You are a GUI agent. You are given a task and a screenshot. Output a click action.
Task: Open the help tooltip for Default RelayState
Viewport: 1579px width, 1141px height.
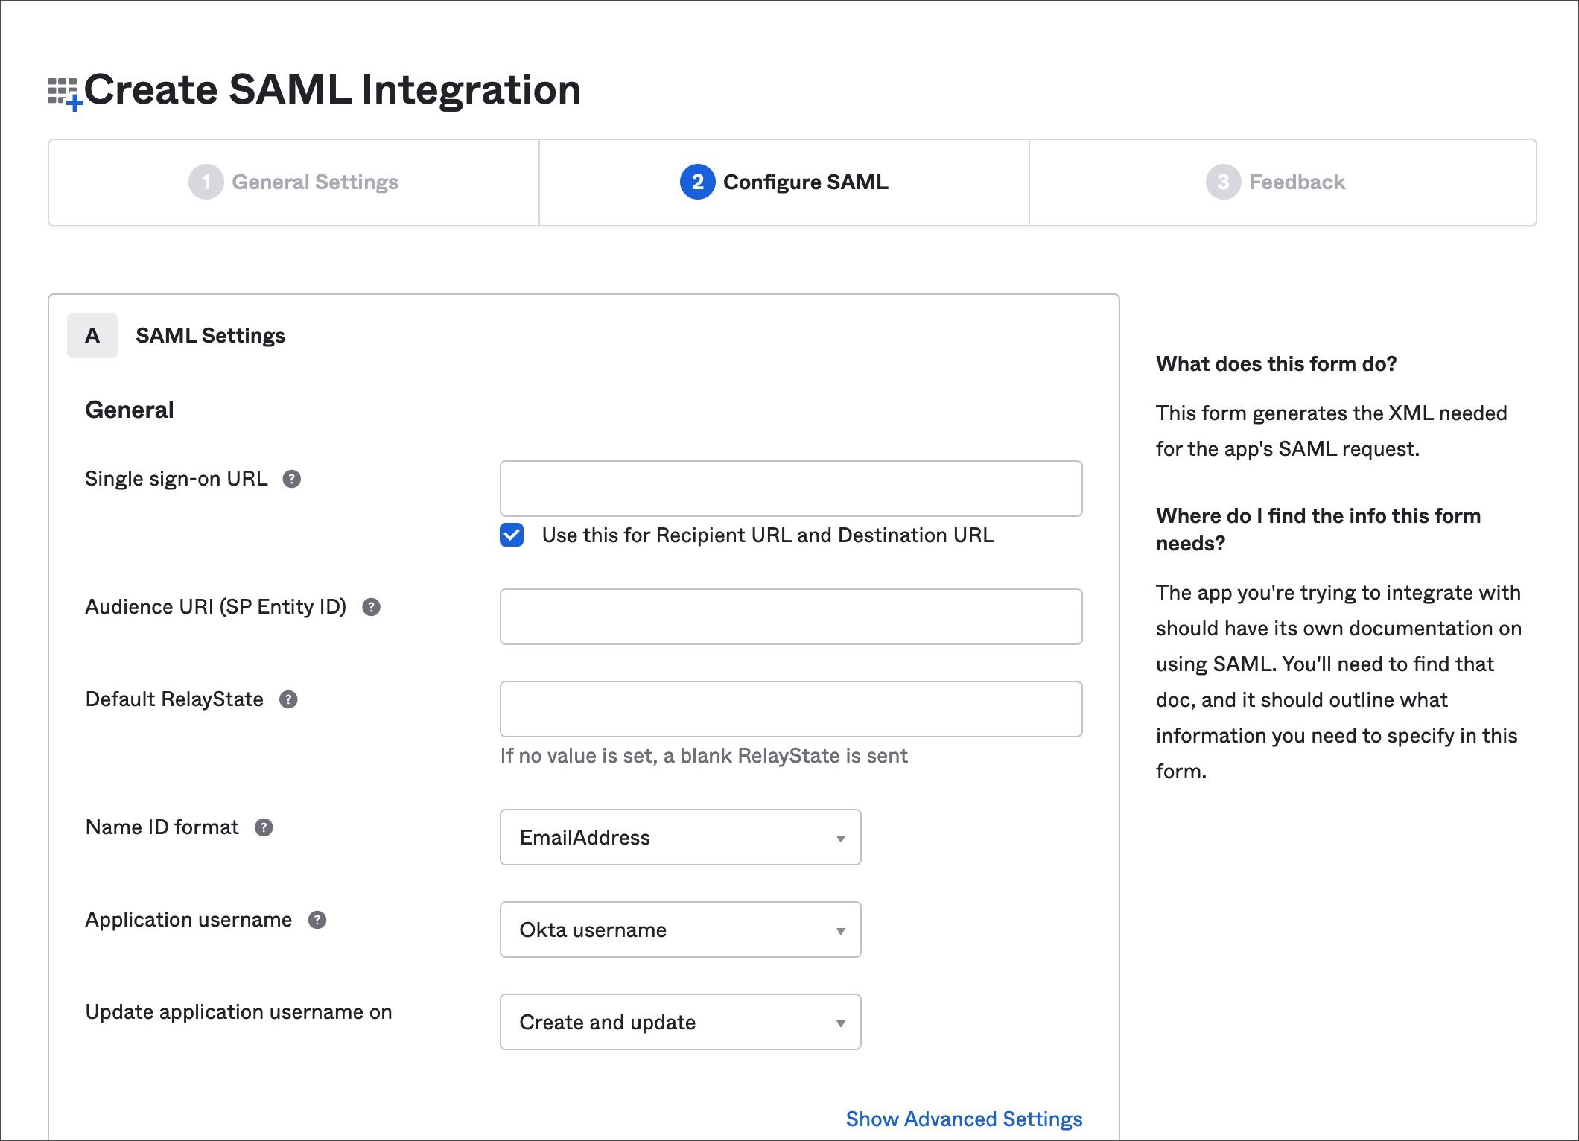288,699
